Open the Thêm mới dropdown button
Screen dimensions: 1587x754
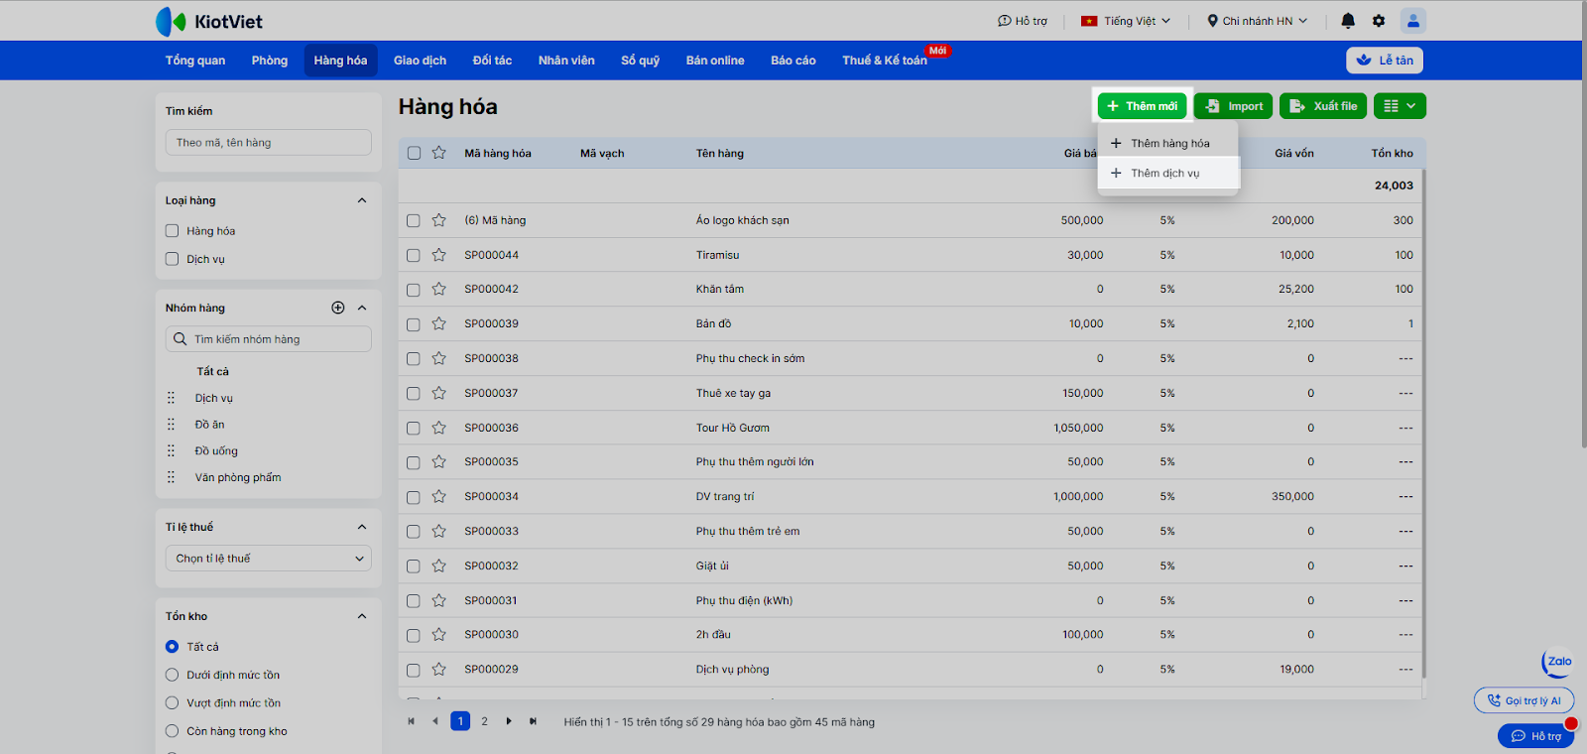1142,106
